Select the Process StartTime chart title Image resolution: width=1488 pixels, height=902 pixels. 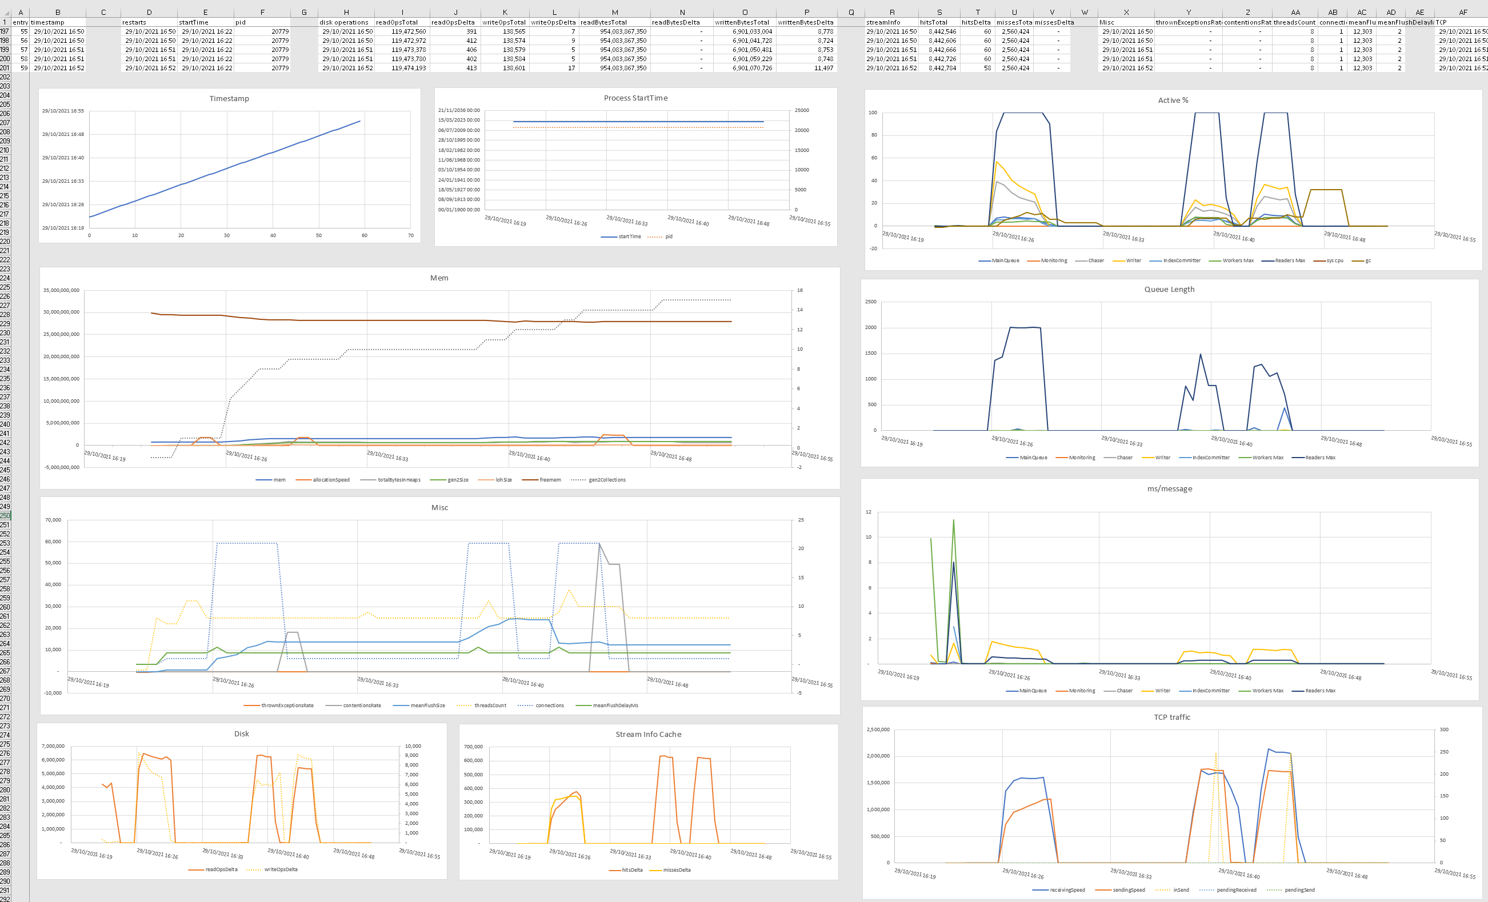[x=635, y=98]
